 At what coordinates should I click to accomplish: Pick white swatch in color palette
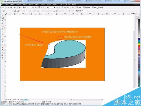coord(139,37)
